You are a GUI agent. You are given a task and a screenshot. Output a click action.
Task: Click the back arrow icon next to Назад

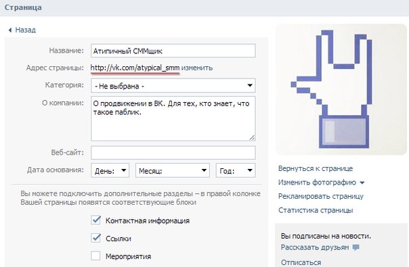pyautogui.click(x=10, y=30)
